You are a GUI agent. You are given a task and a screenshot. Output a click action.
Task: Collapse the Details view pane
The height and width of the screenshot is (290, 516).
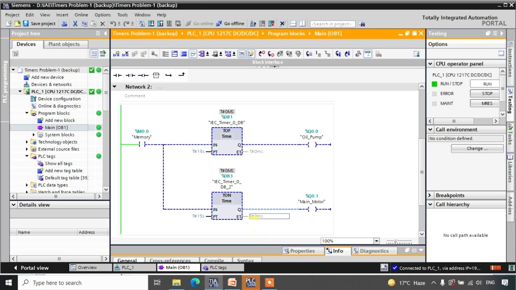(x=13, y=205)
